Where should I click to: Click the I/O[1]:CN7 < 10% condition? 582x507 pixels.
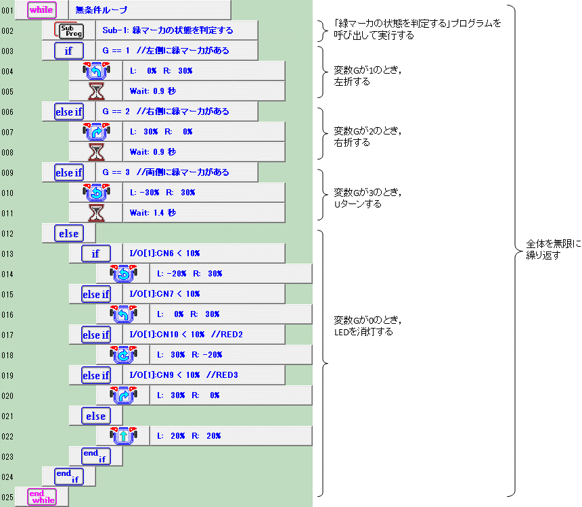[165, 294]
